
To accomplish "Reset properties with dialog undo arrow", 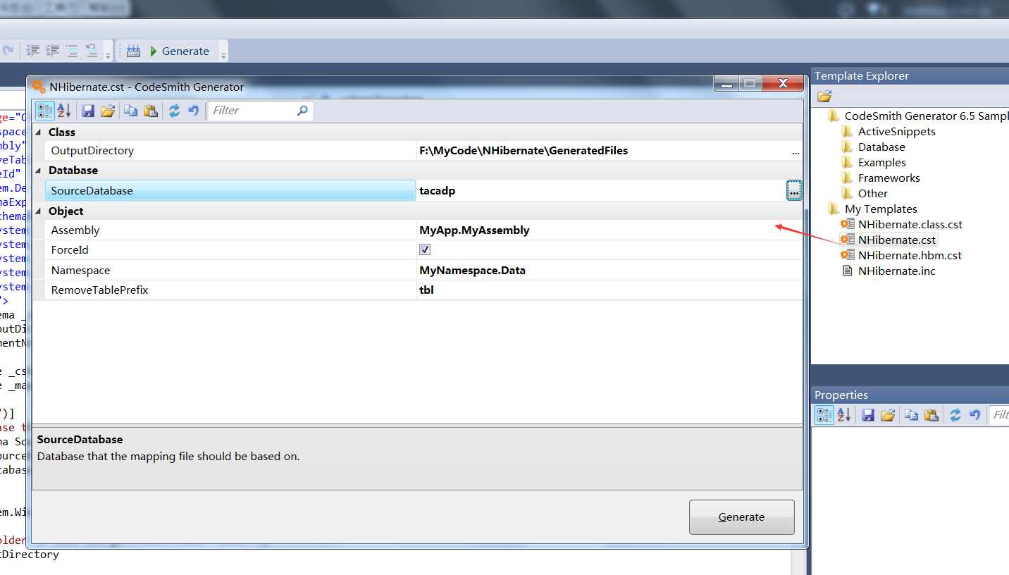I will coord(194,111).
